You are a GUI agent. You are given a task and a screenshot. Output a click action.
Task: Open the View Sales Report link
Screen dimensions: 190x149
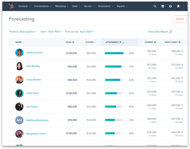(x=160, y=32)
